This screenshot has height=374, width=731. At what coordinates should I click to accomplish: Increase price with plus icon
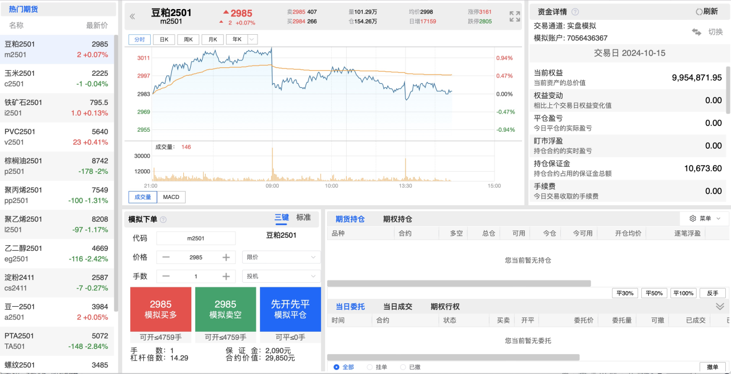(226, 257)
